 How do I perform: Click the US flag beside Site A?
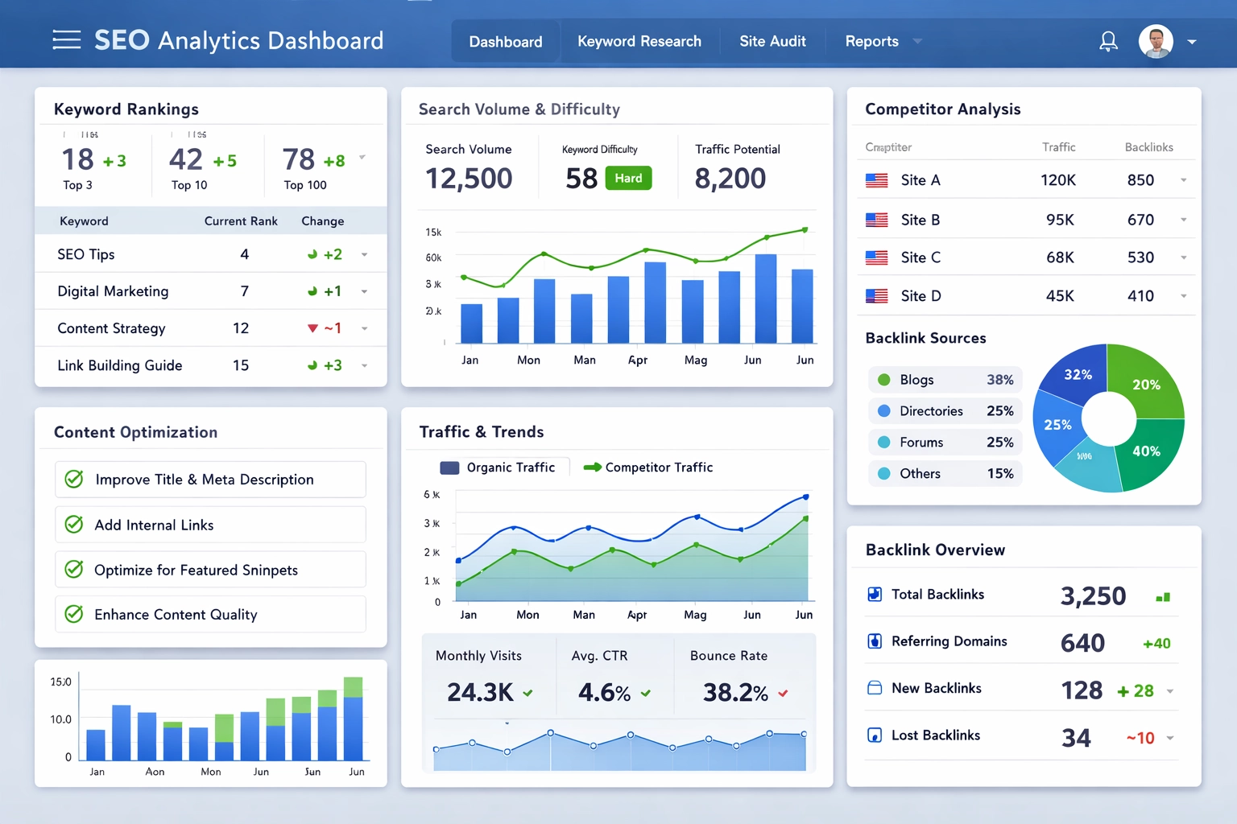[878, 179]
